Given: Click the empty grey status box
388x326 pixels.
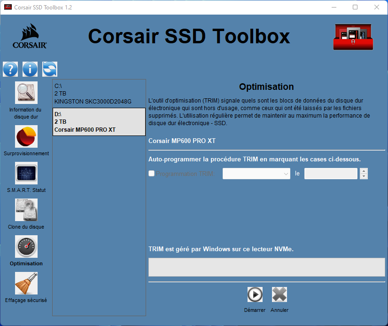Looking at the screenshot, I should pyautogui.click(x=267, y=267).
